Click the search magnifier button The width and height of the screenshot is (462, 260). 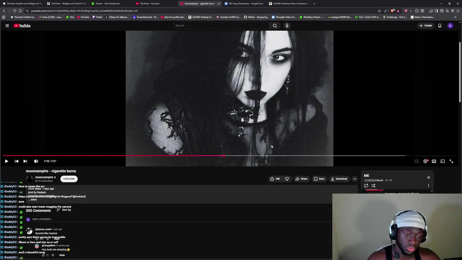[275, 26]
